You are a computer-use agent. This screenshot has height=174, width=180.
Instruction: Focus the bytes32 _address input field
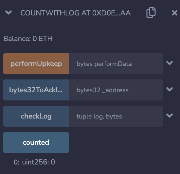pyautogui.click(x=116, y=90)
